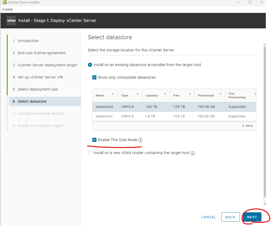The height and width of the screenshot is (226, 271).
Task: Toggle Enable Thin Disk Mode checkbox
Action: tap(94, 140)
